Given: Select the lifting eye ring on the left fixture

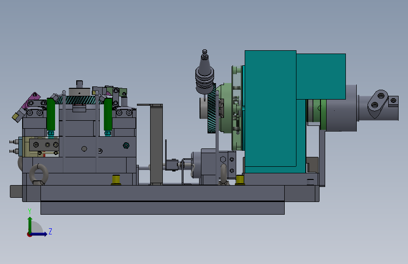Looking at the screenshot, I should click(39, 174).
